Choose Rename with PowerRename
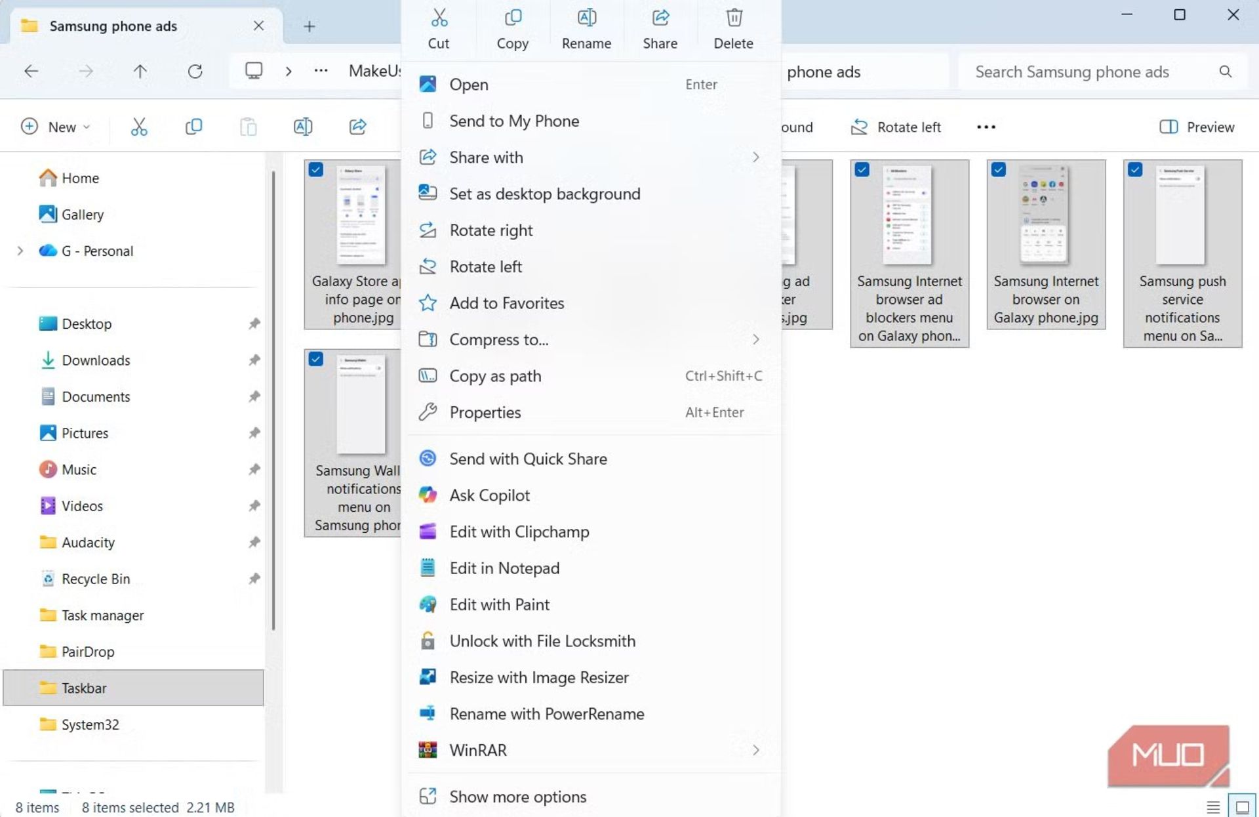 (x=546, y=714)
